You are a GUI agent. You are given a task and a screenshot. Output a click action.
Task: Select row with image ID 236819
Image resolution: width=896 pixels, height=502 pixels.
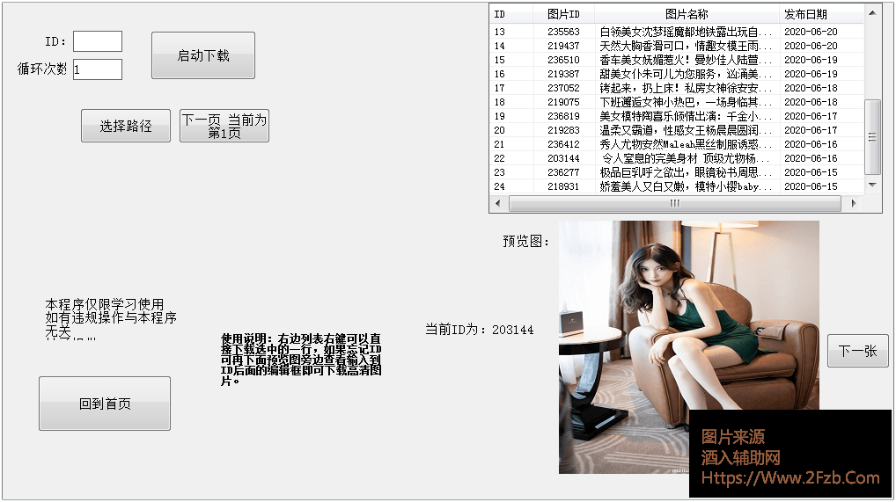tap(677, 116)
